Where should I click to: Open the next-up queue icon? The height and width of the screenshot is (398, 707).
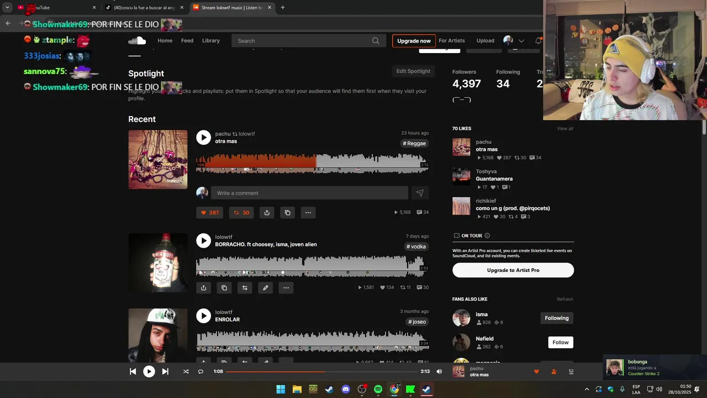(571, 371)
